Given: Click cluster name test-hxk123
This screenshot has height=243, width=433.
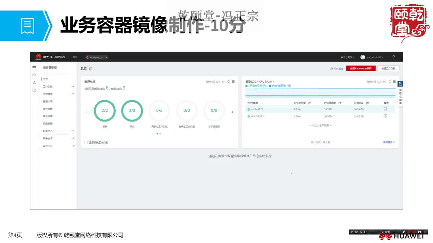Looking at the screenshot, I should pos(257,109).
